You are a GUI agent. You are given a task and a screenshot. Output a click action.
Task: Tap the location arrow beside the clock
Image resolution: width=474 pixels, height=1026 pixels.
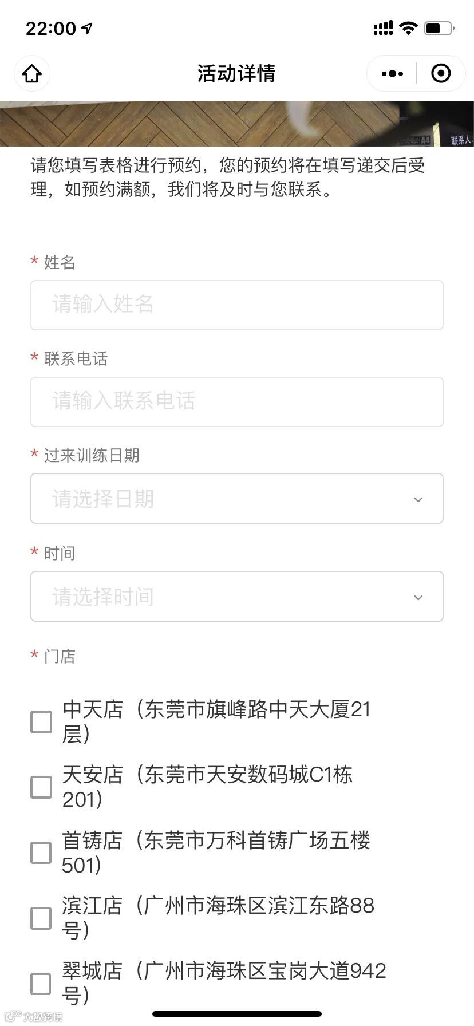(87, 28)
